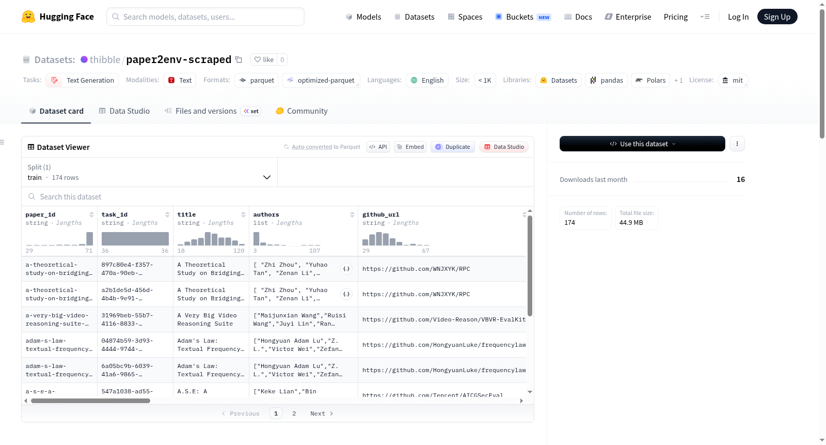The image size is (826, 445).
Task: Go to Models page
Action: 363,17
